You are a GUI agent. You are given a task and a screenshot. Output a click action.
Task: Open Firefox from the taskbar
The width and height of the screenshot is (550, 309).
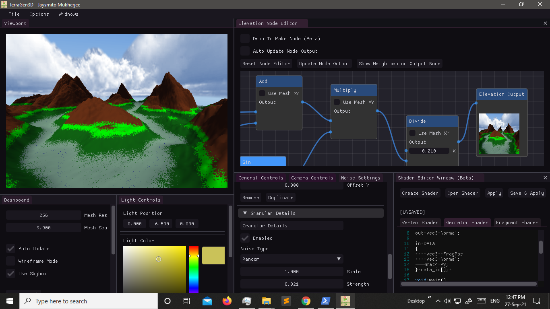coord(227,301)
